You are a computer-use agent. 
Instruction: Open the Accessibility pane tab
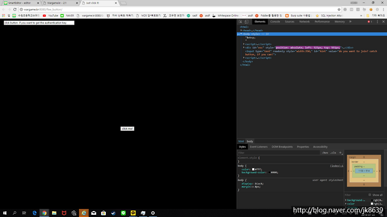click(320, 147)
